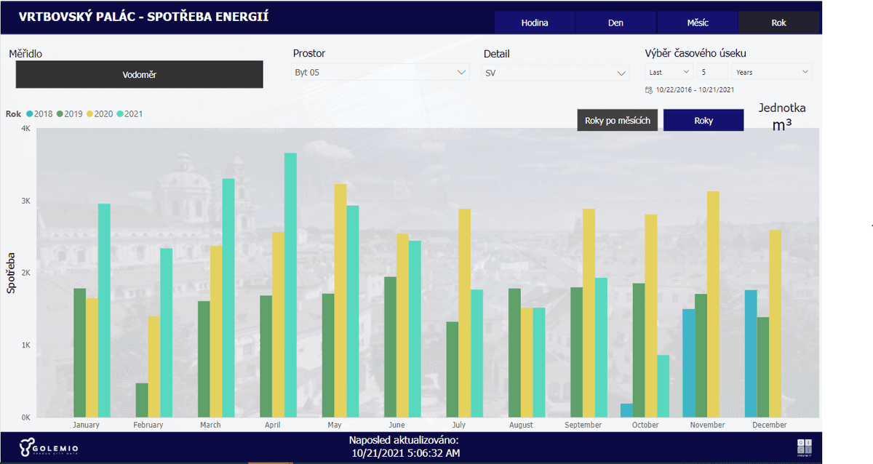Switch chart to Roky view
Viewport: 873px width, 464px height.
[703, 121]
